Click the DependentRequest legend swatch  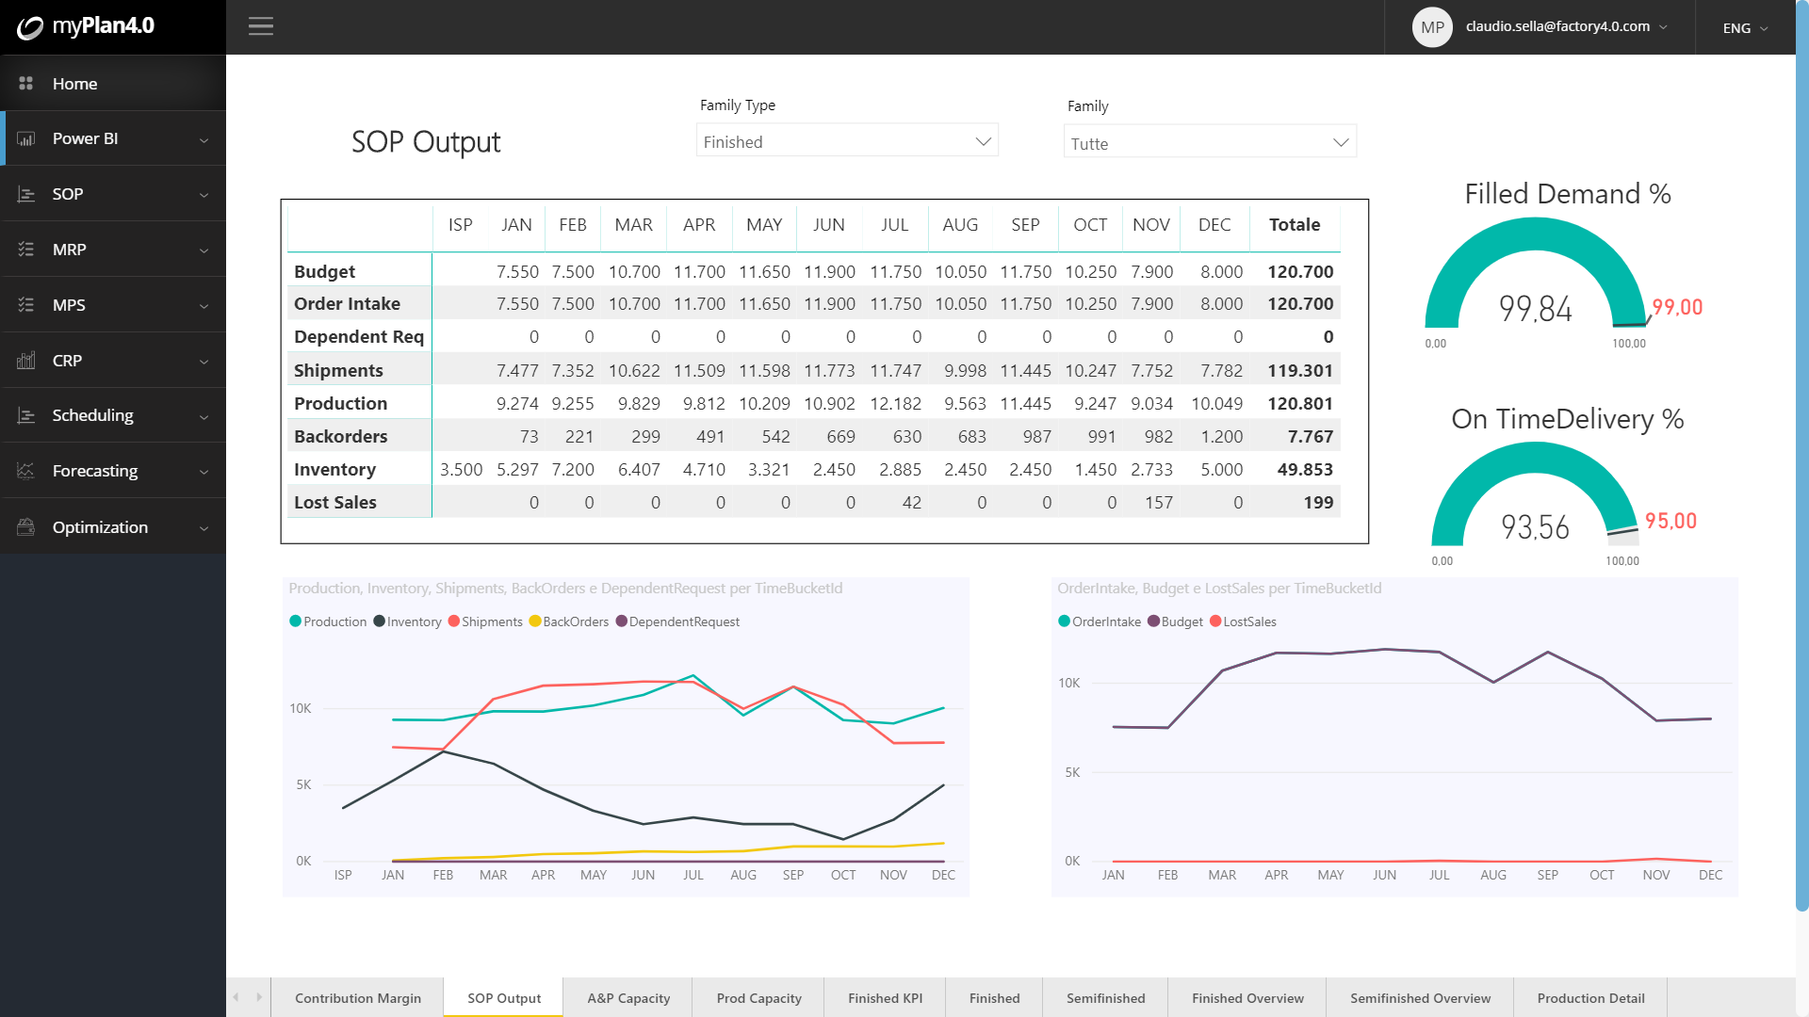point(621,621)
